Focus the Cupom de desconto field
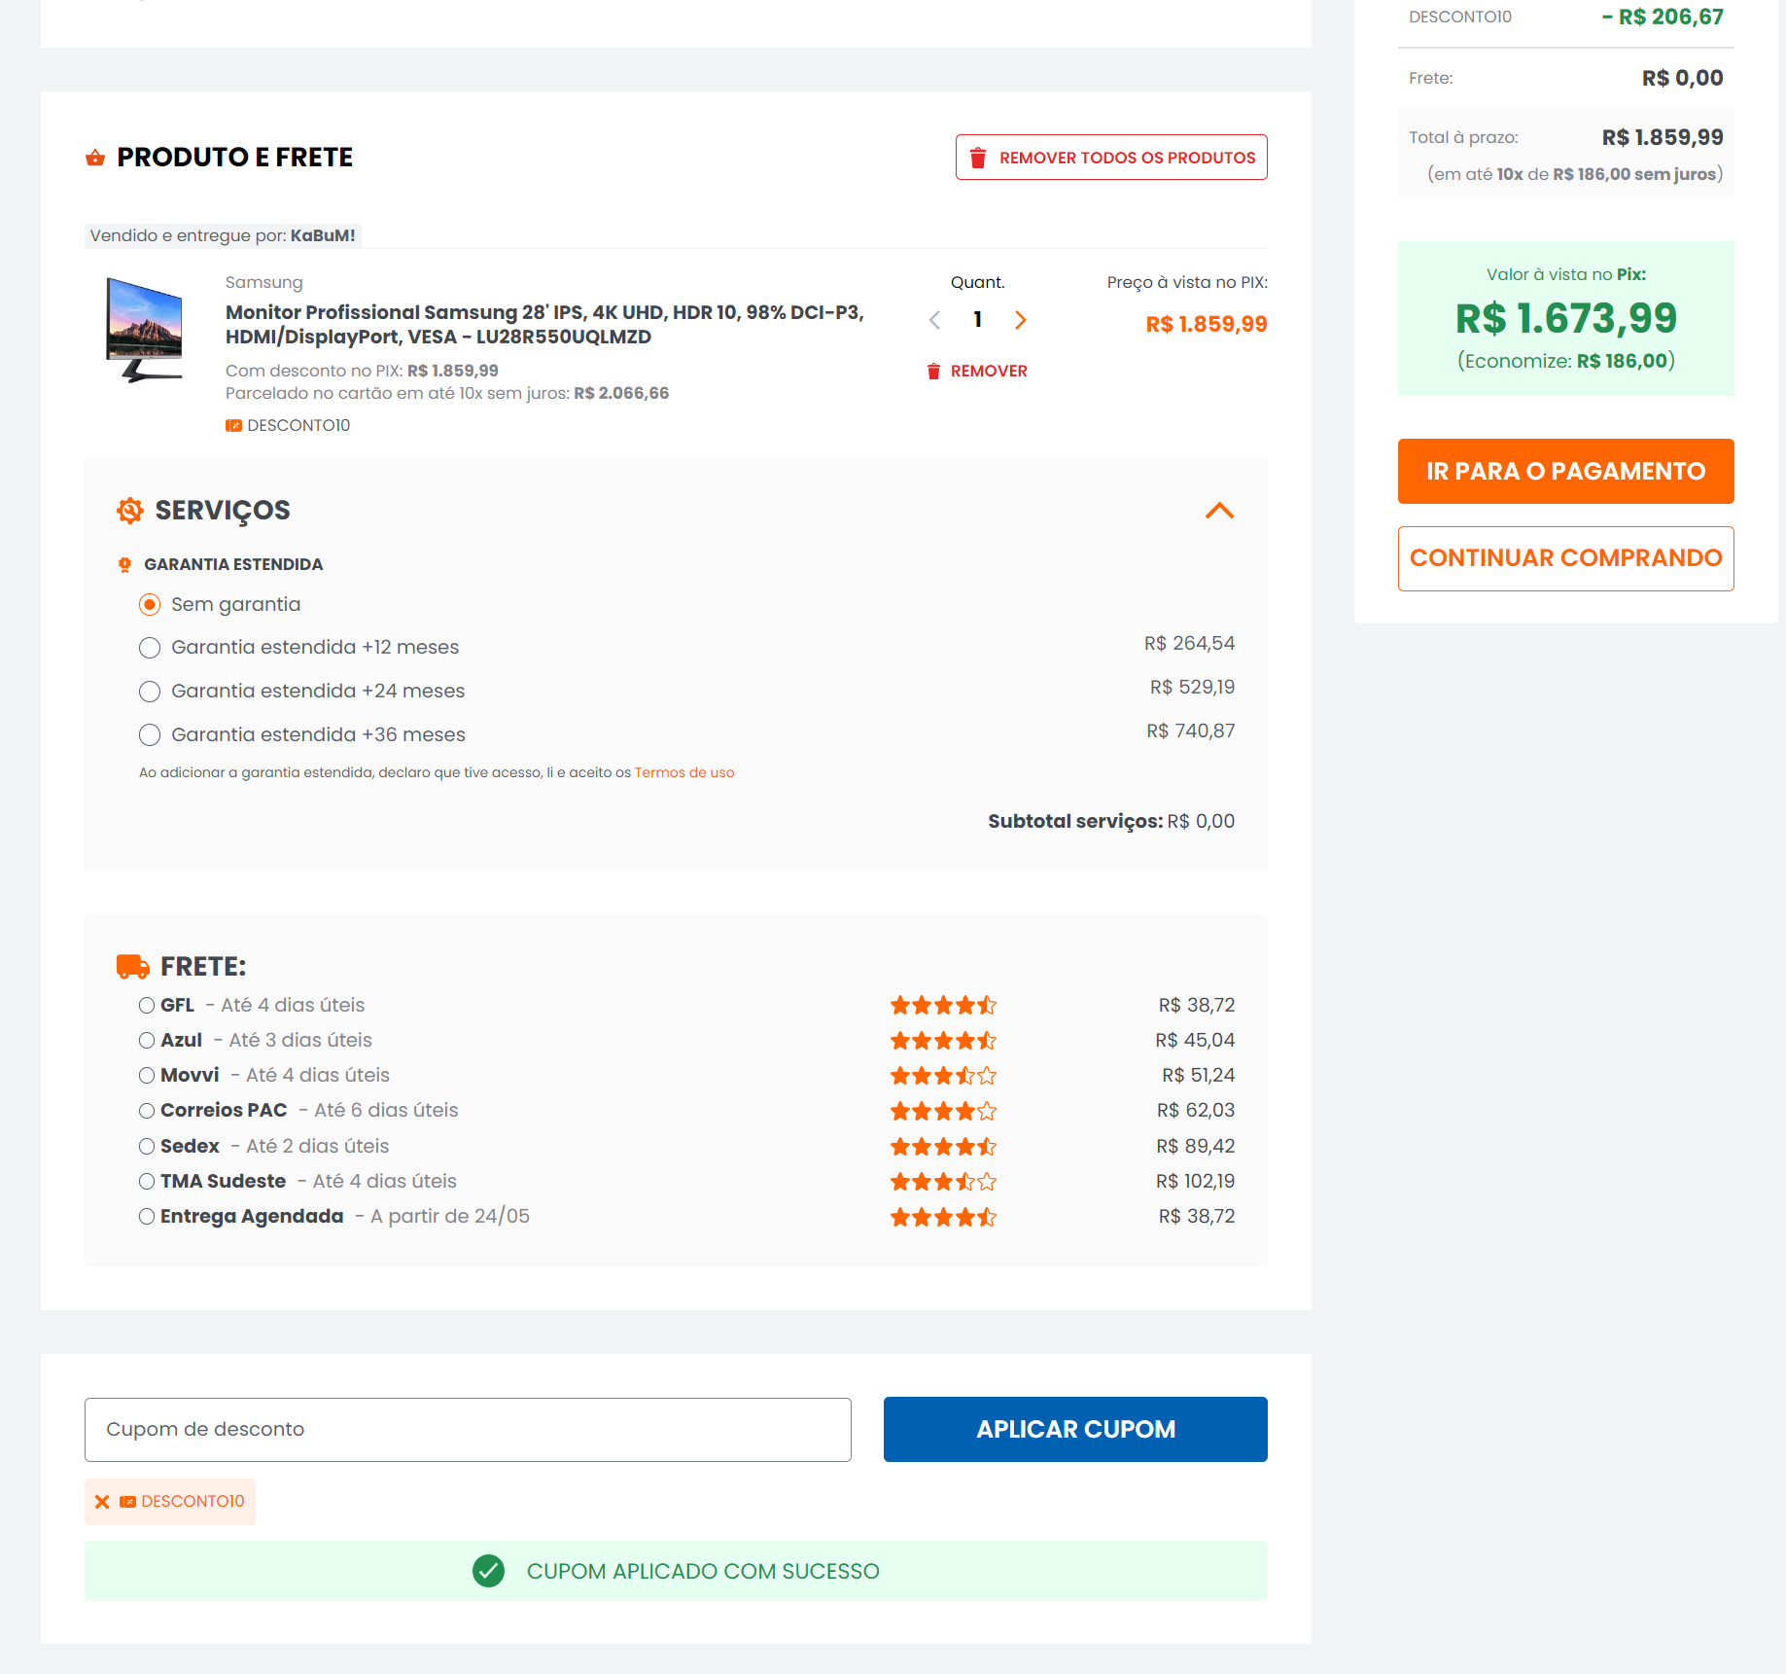 [x=468, y=1430]
